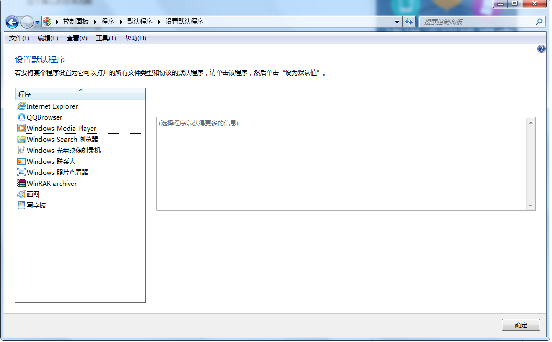Click the 画图 paint icon

21,195
